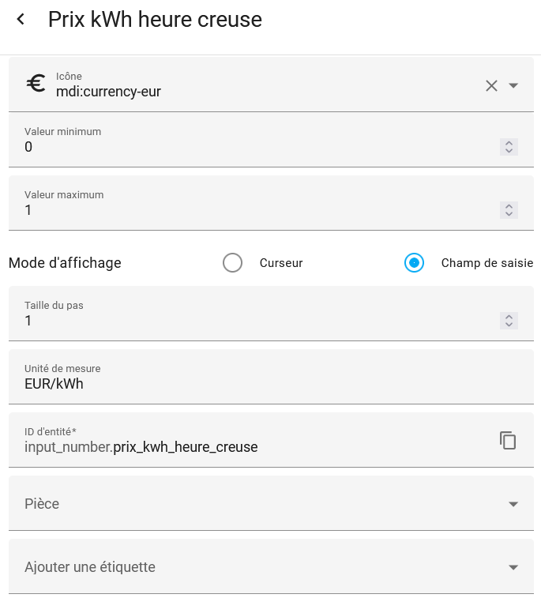Open the Ajouter une étiquette dropdown

[x=513, y=567]
